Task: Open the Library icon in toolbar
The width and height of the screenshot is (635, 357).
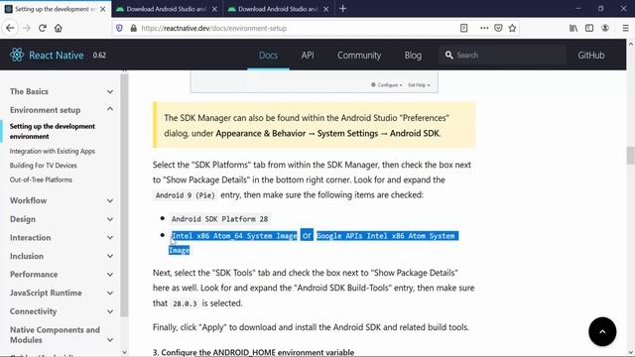Action: point(573,28)
